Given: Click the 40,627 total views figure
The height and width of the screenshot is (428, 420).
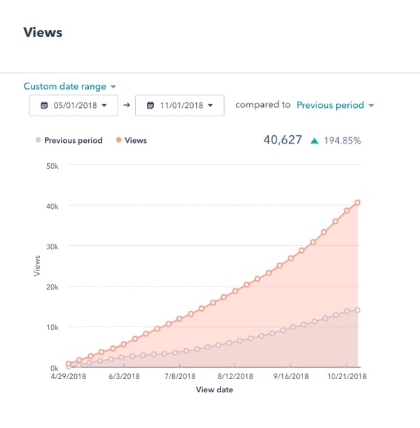Looking at the screenshot, I should pyautogui.click(x=283, y=140).
